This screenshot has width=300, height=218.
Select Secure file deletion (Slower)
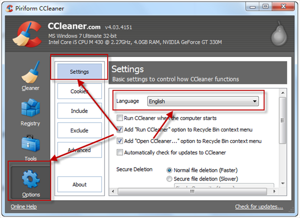coord(169,179)
